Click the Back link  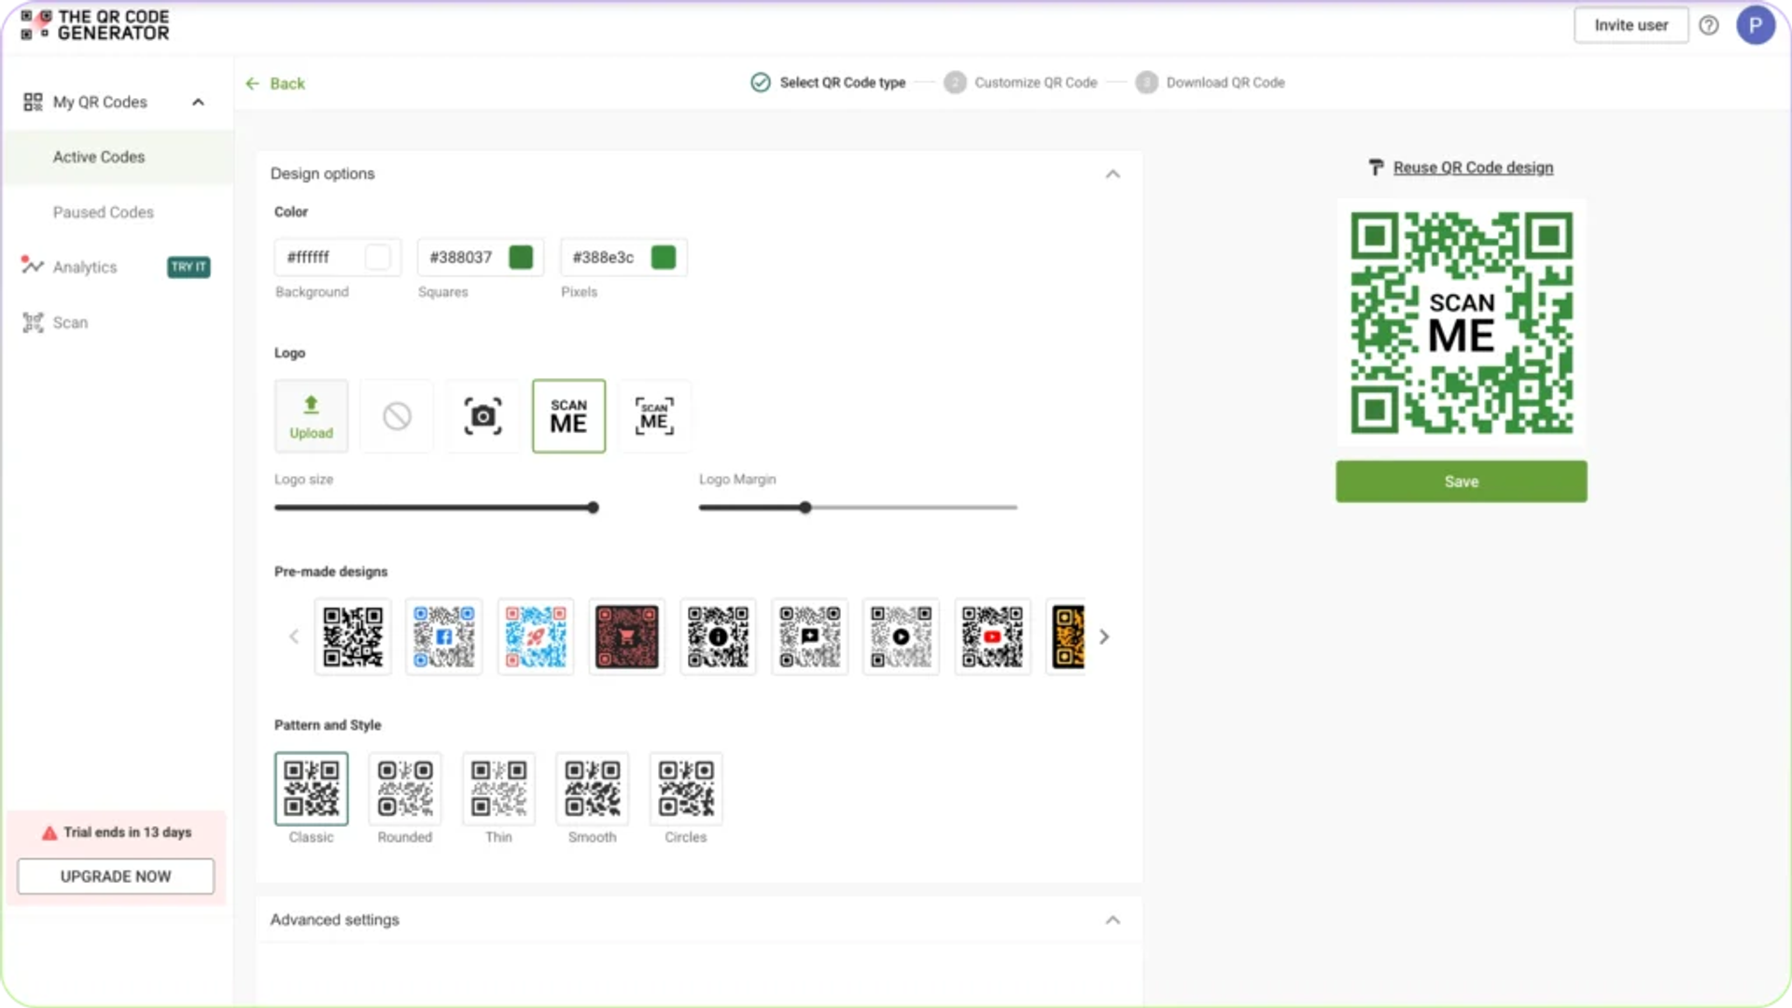[x=287, y=83]
